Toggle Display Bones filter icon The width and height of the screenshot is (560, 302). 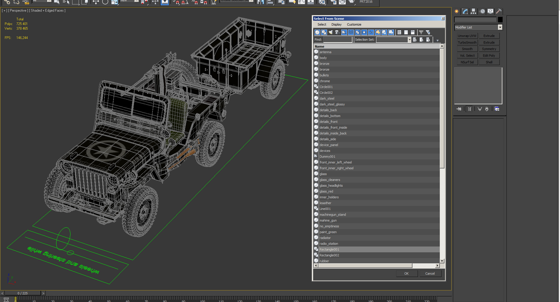point(371,32)
